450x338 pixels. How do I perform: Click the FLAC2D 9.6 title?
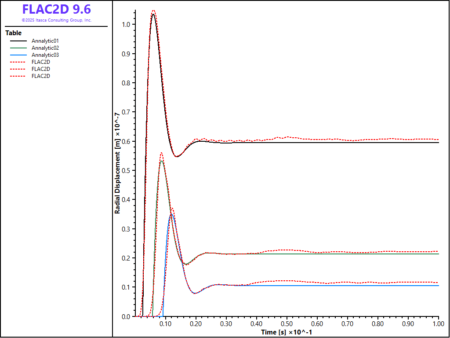point(56,9)
